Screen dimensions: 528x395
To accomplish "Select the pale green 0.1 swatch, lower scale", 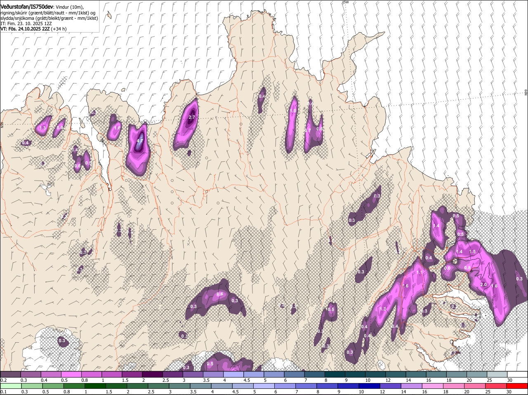I will (11, 386).
